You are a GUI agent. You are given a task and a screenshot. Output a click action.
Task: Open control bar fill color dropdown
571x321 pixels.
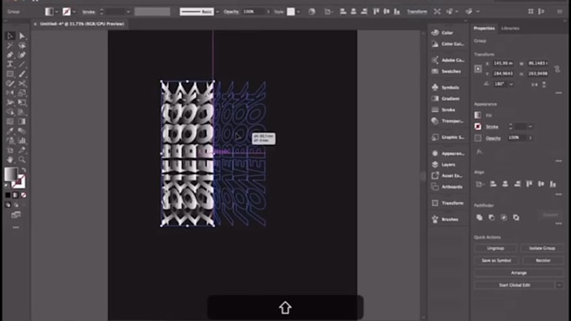click(57, 12)
